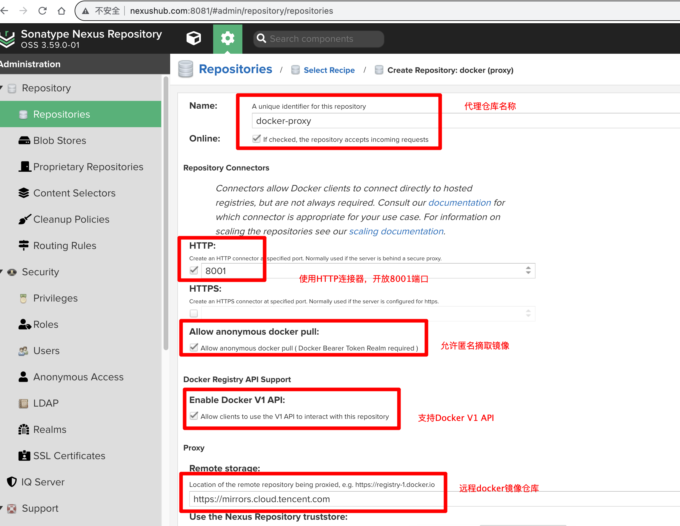Screen dimensions: 680x526
Task: Click the IQ Server shield icon
Action: pyautogui.click(x=12, y=482)
